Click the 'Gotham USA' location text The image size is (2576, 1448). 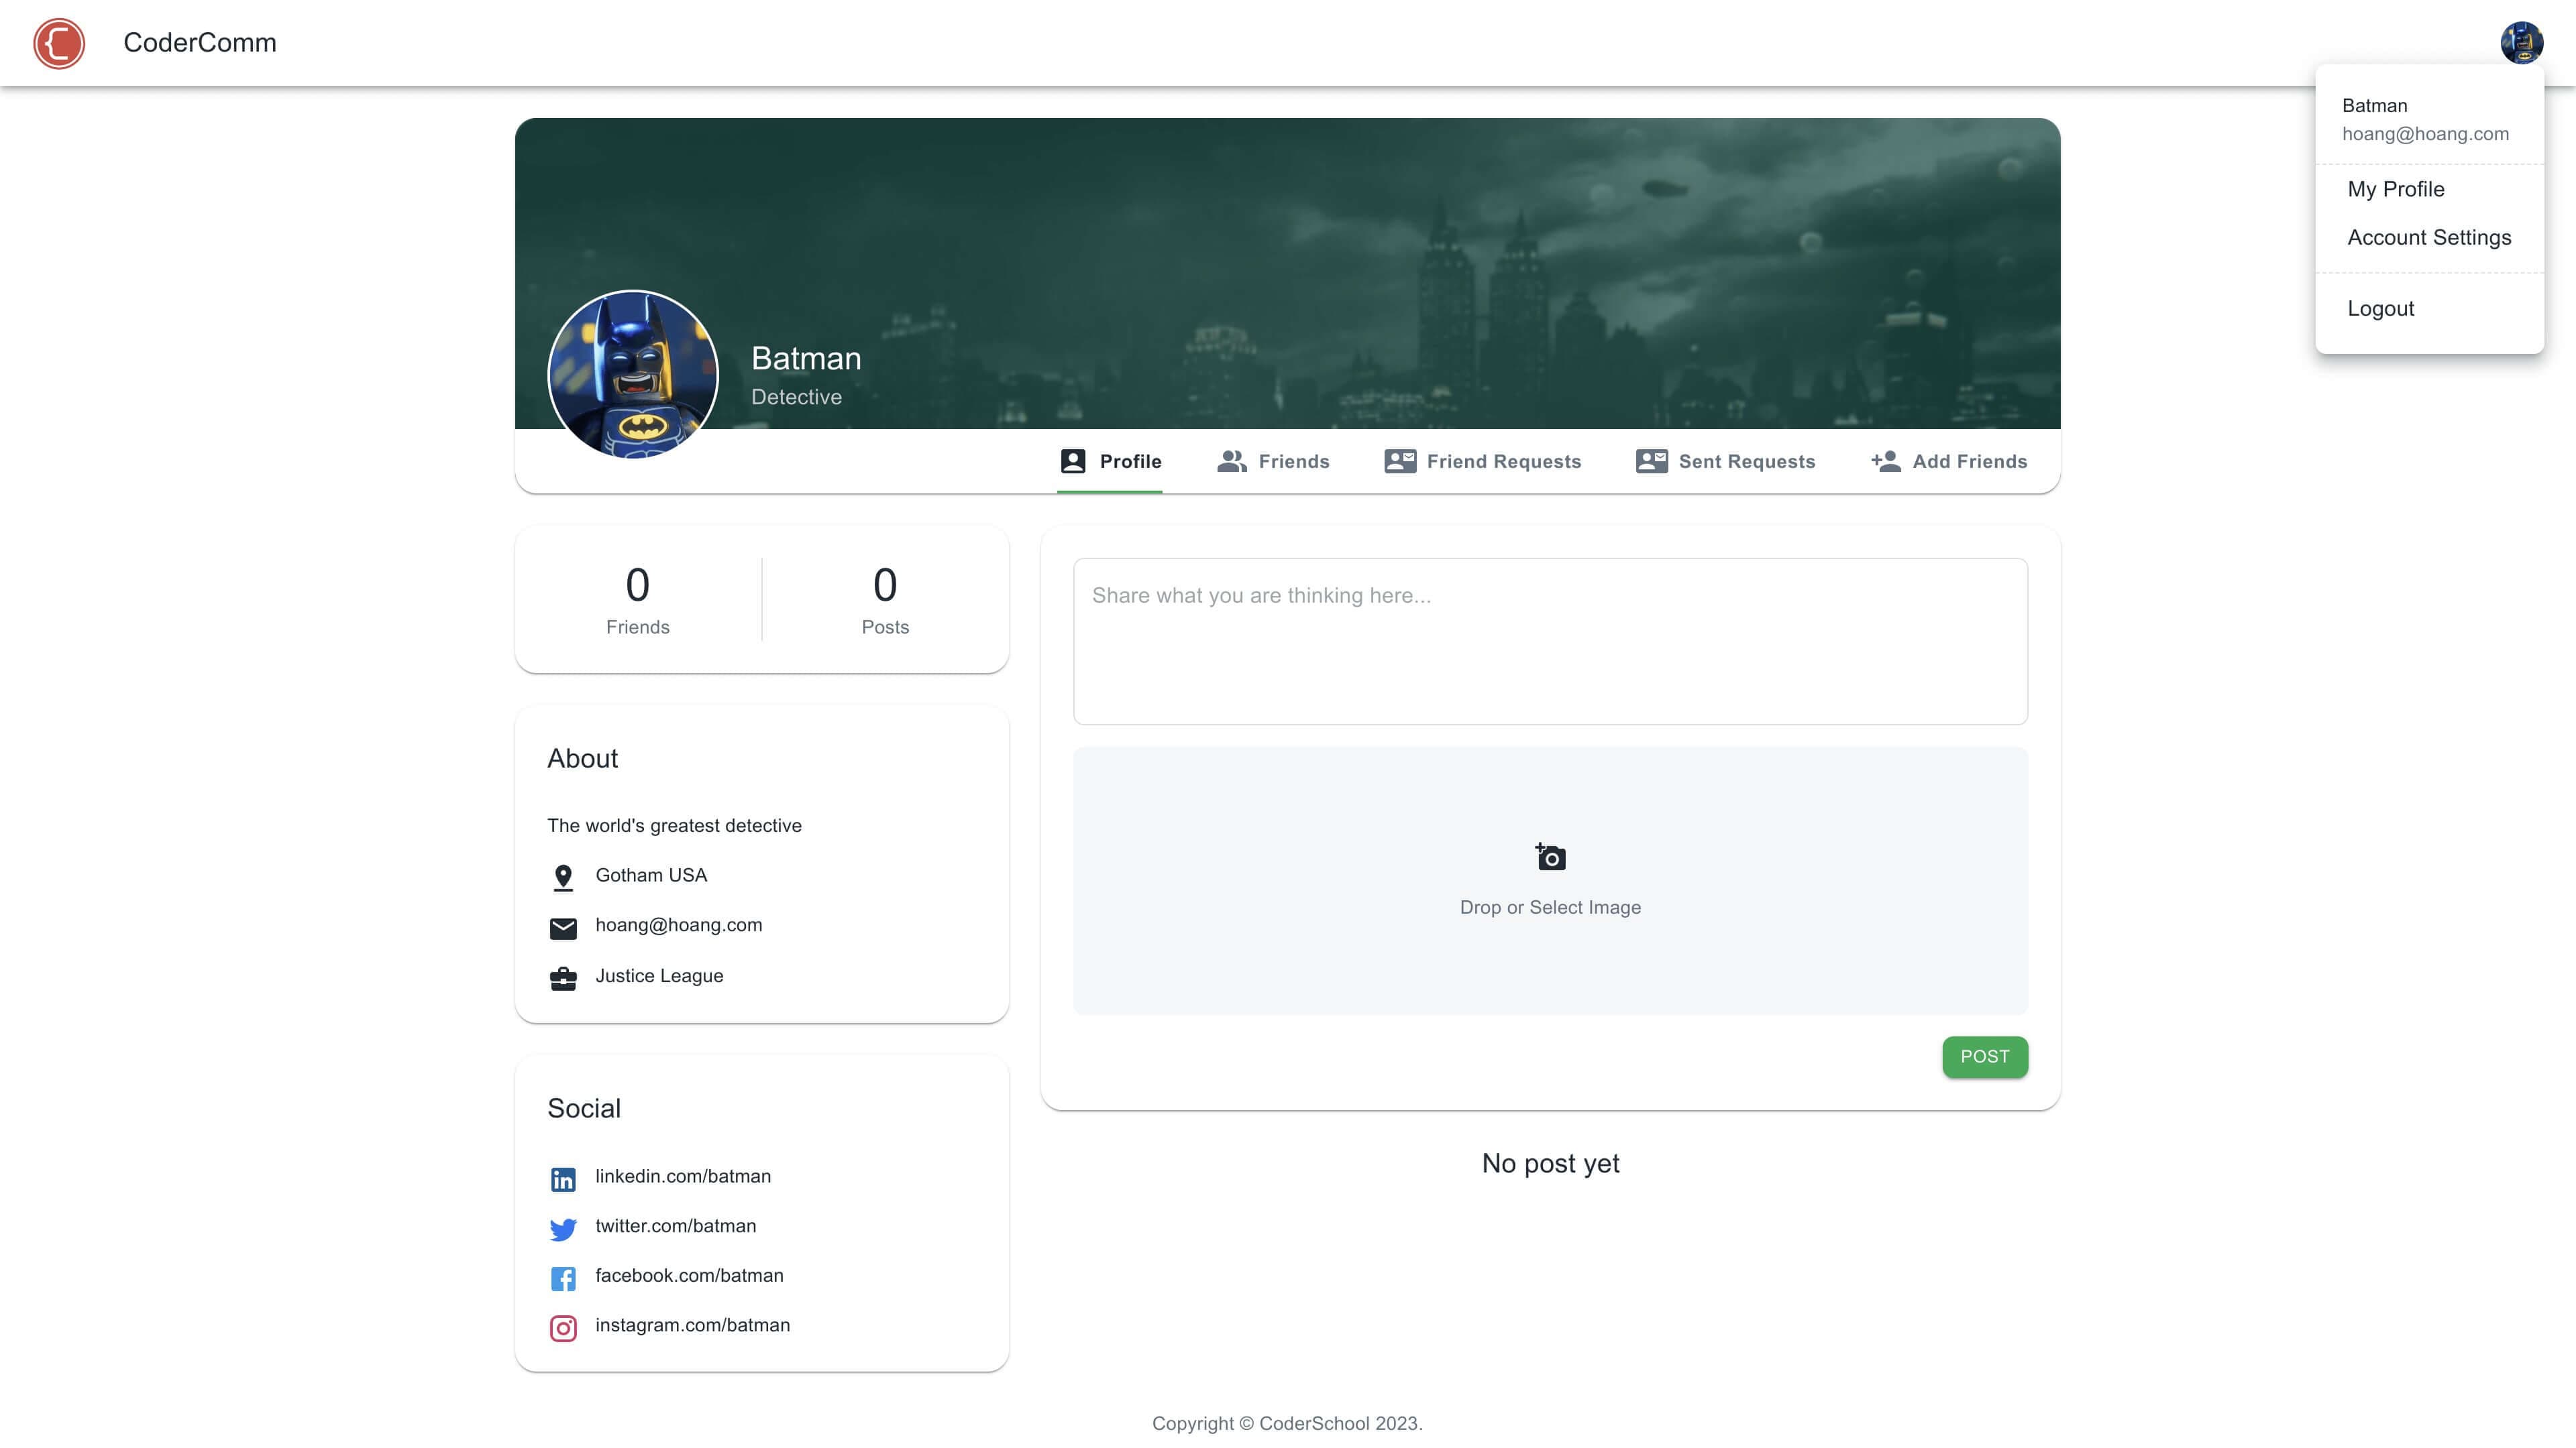651,876
